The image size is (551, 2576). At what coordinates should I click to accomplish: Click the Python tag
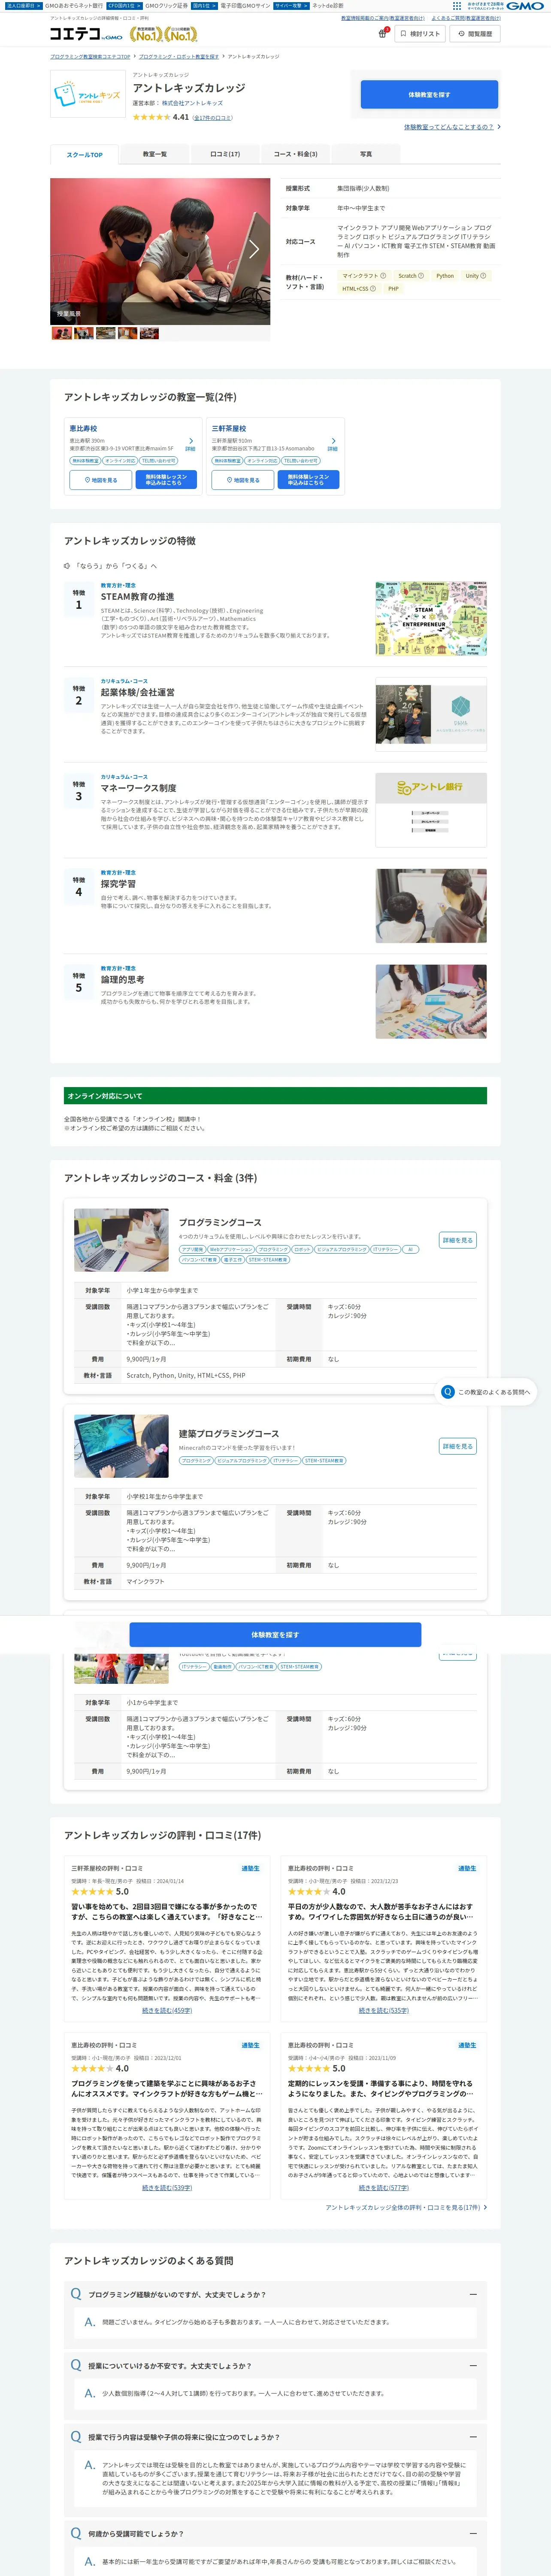pyautogui.click(x=445, y=276)
